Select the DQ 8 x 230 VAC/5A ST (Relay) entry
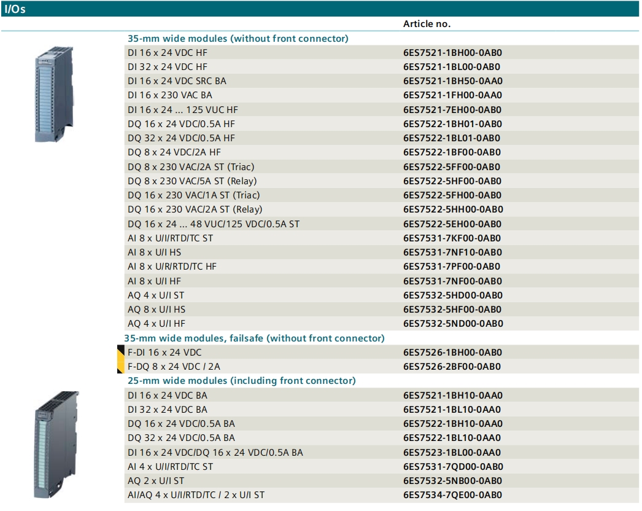The width and height of the screenshot is (642, 511). pyautogui.click(x=192, y=181)
